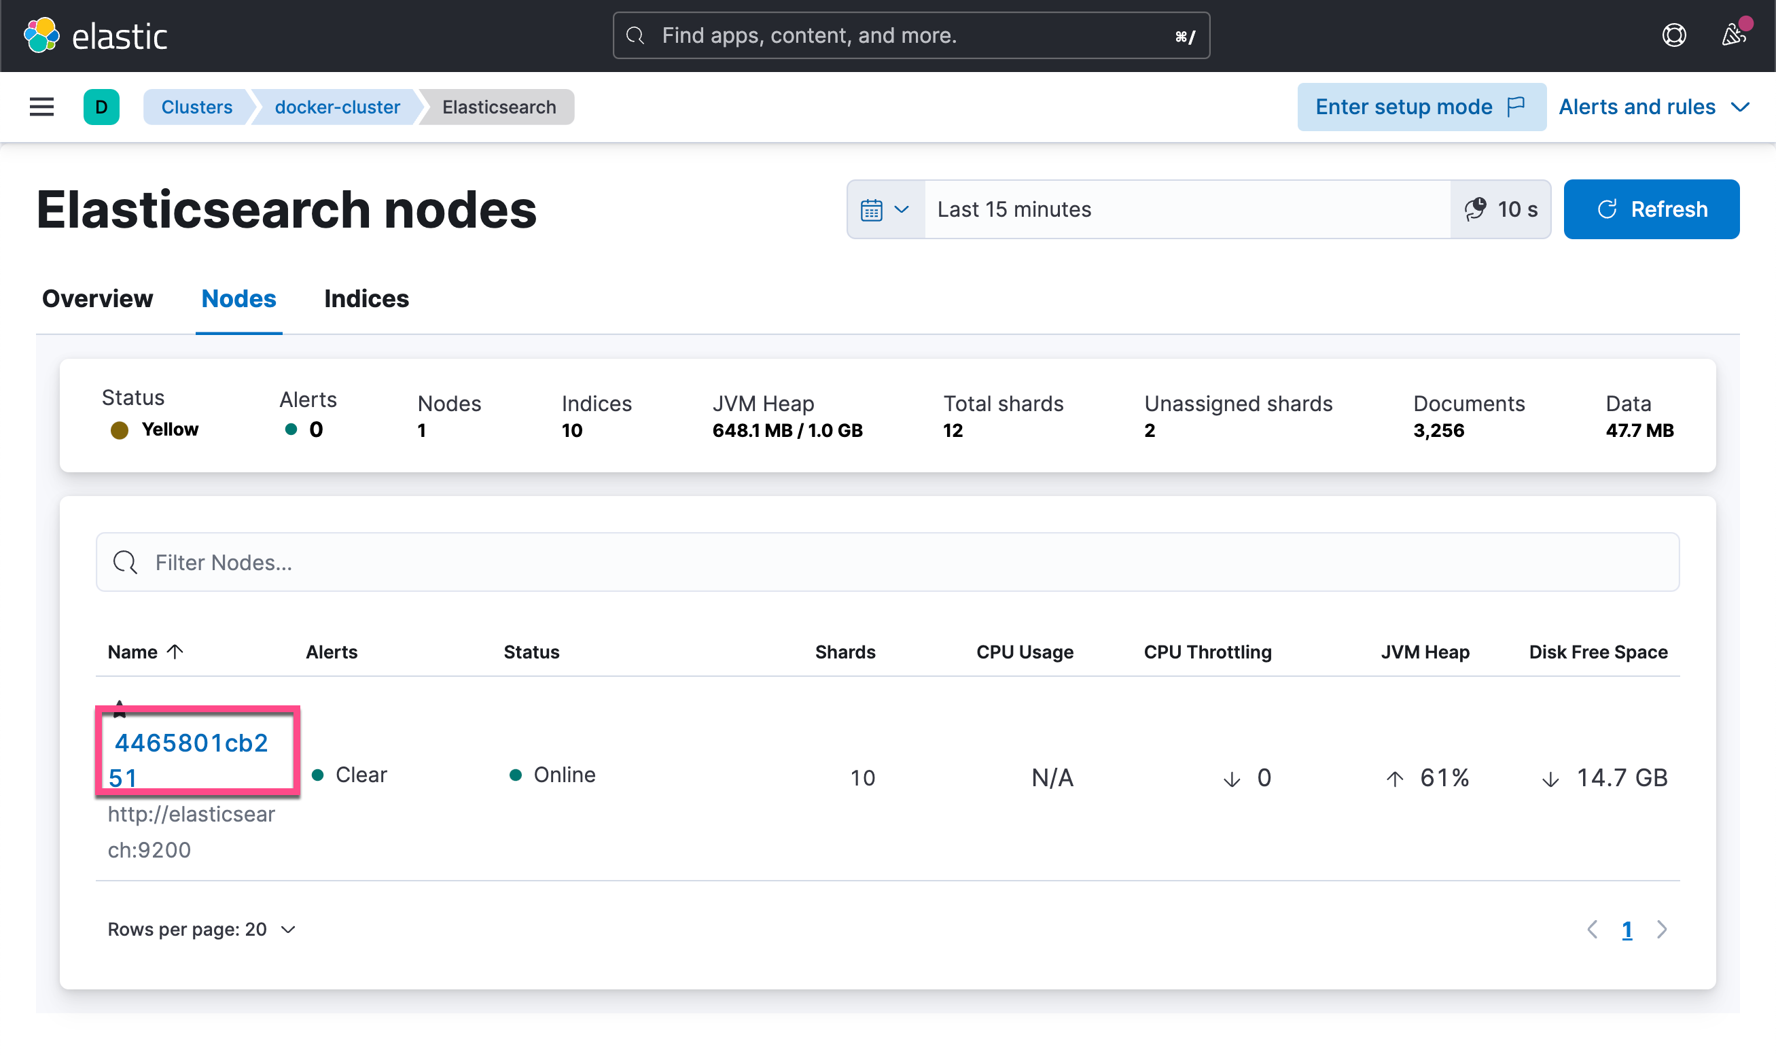Click the Data size 47.7 MB
Image resolution: width=1776 pixels, height=1056 pixels.
click(1639, 431)
